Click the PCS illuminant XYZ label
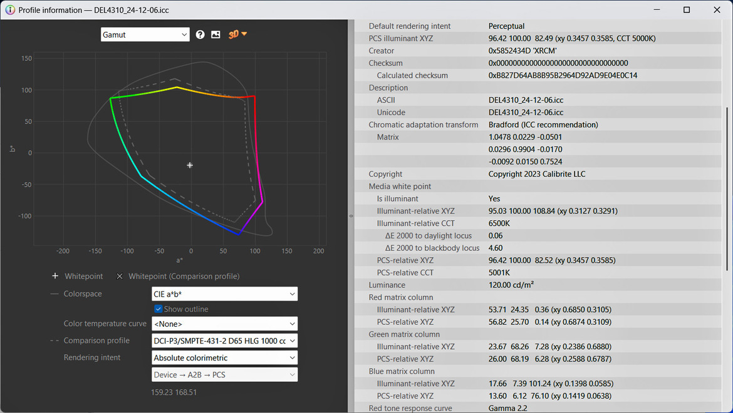The height and width of the screenshot is (413, 733). pyautogui.click(x=400, y=38)
